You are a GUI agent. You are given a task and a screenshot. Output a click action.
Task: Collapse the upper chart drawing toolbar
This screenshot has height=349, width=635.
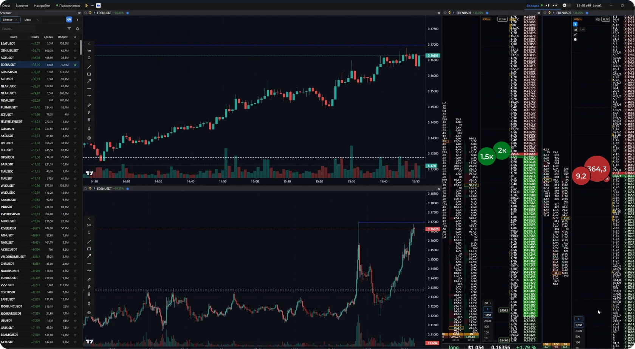[89, 44]
